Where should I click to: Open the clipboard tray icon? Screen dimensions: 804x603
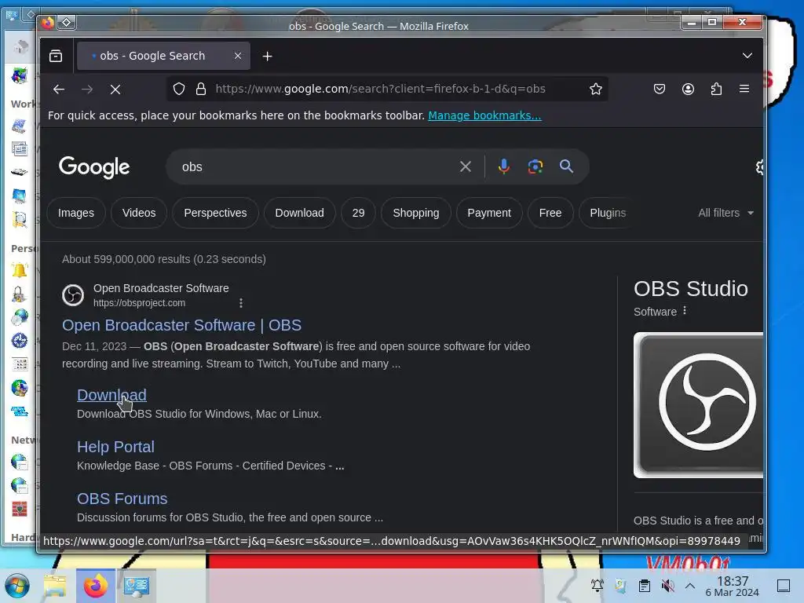644,586
